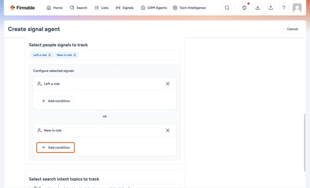Cancel creating the signal agent
This screenshot has width=310, height=188.
coord(292,29)
